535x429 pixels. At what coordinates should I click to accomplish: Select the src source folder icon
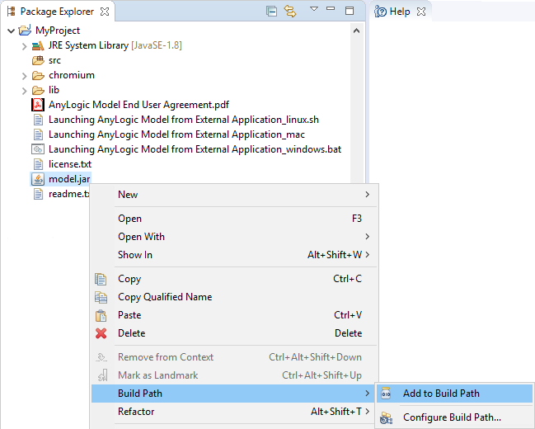38,60
